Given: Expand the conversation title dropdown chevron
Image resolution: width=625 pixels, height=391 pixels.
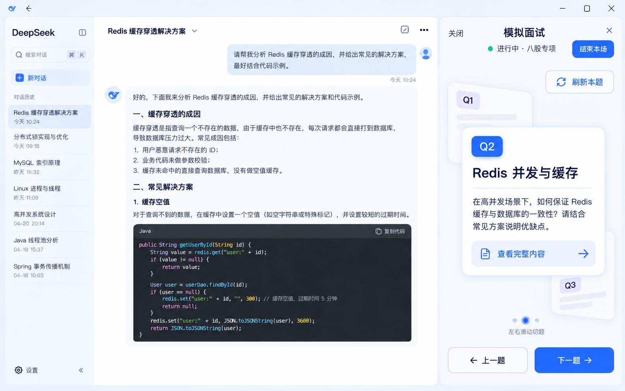Looking at the screenshot, I should [194, 31].
